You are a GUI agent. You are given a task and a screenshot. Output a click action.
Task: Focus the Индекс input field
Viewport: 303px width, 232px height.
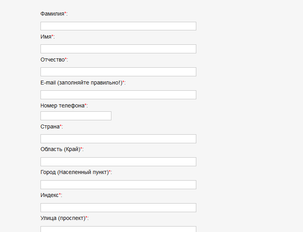[118, 208]
